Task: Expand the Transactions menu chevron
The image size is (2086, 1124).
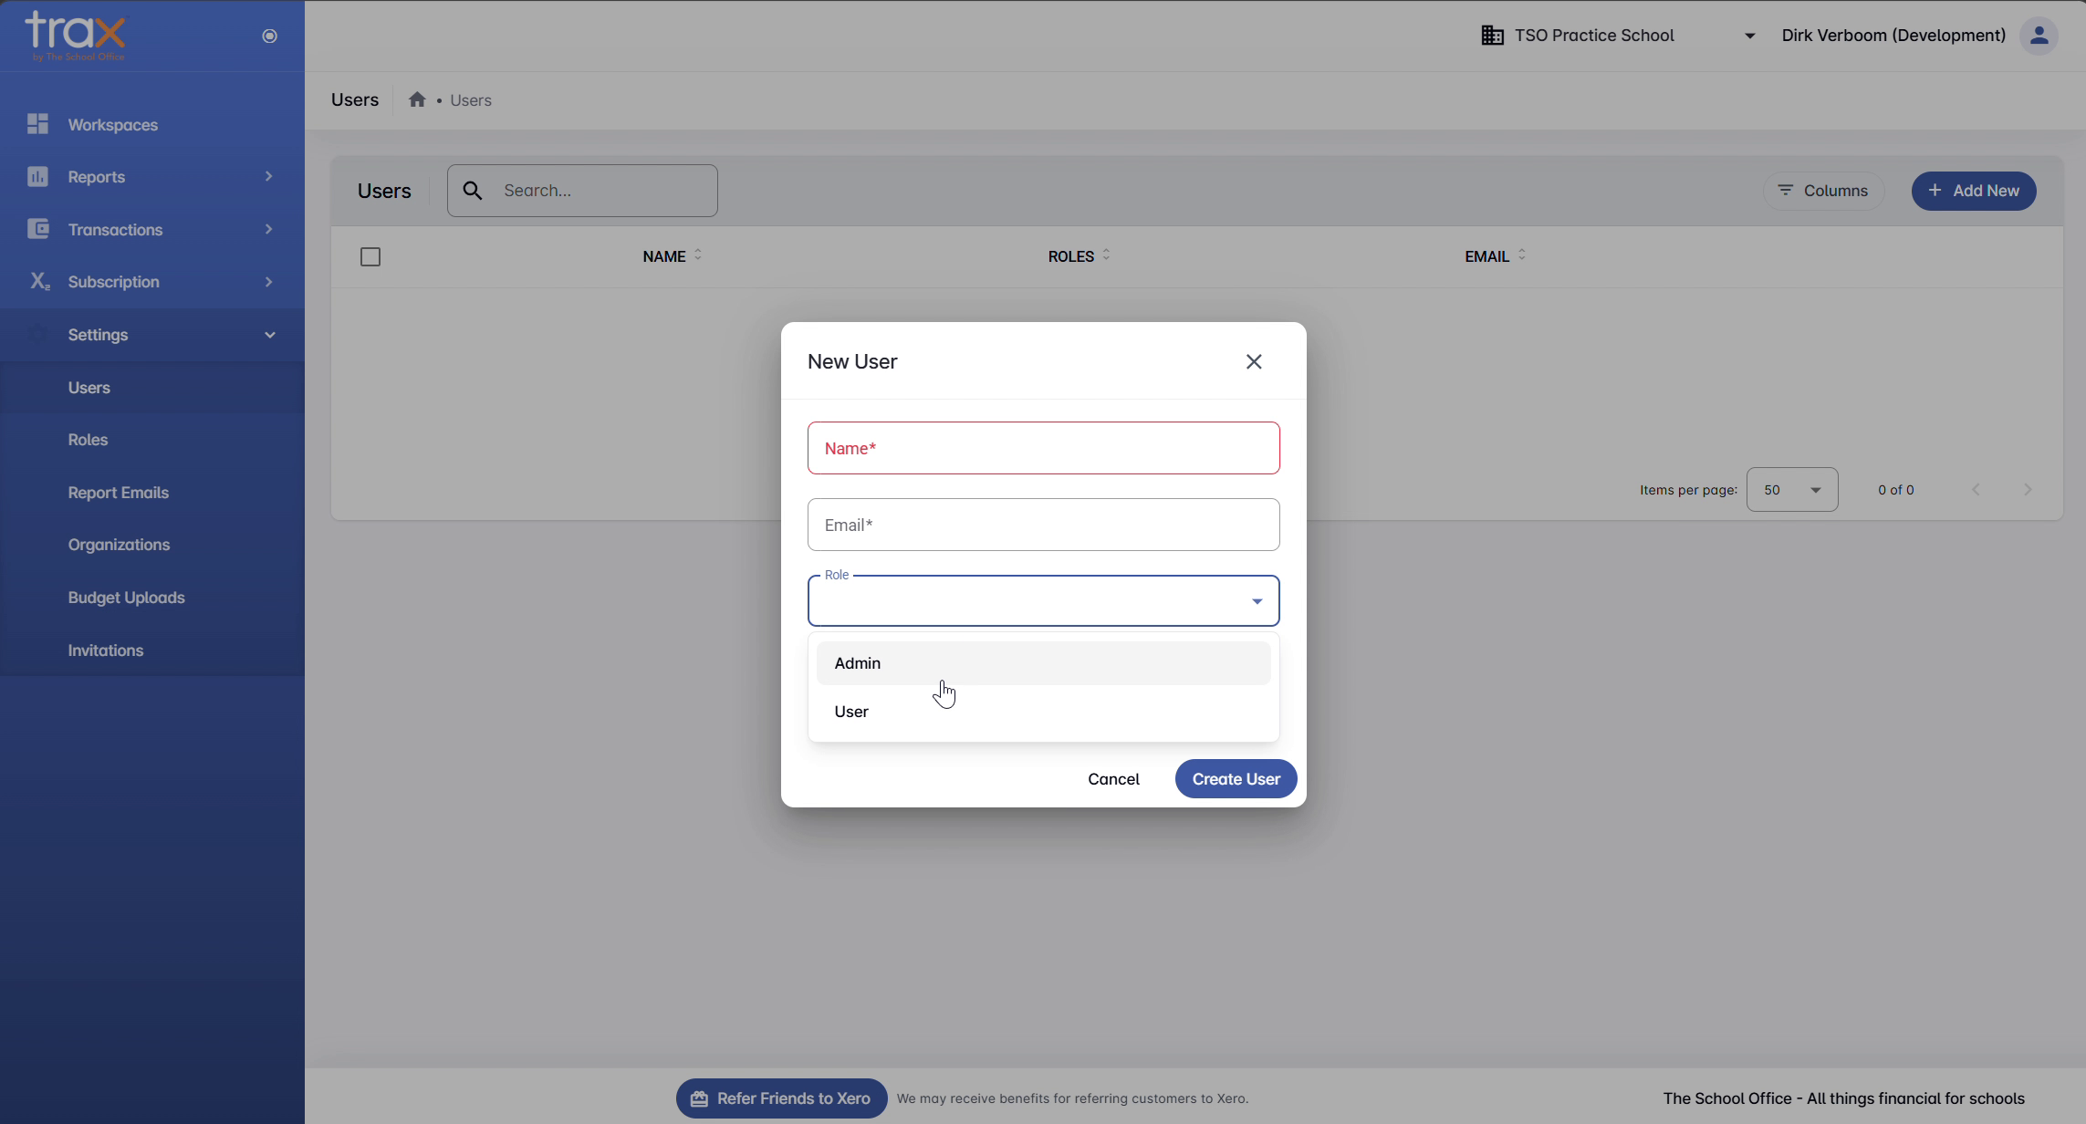Action: click(x=269, y=229)
